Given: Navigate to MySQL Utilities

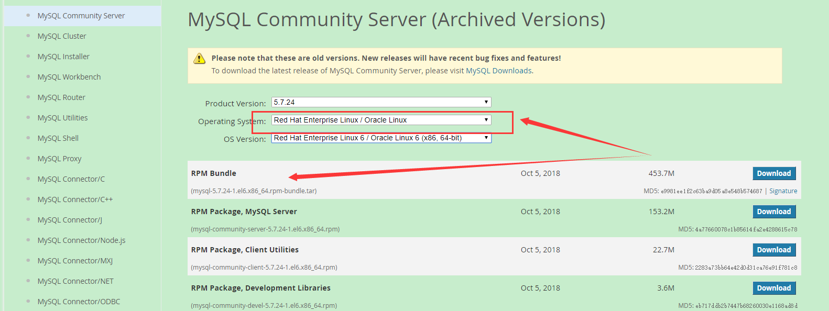Looking at the screenshot, I should [62, 118].
